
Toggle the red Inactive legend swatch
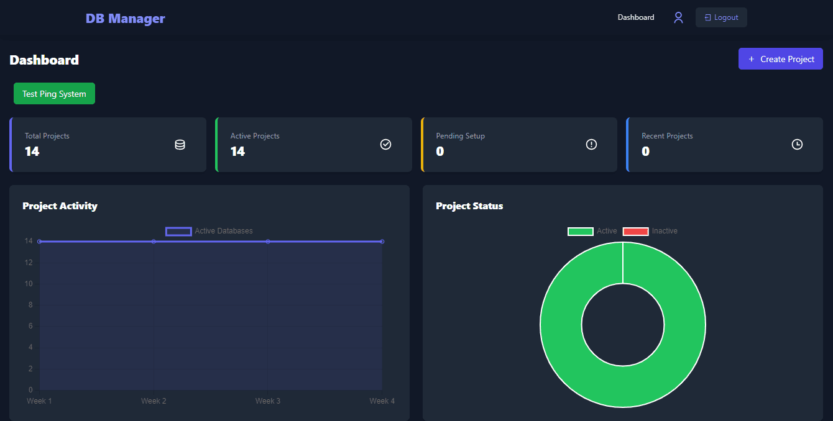pos(635,231)
